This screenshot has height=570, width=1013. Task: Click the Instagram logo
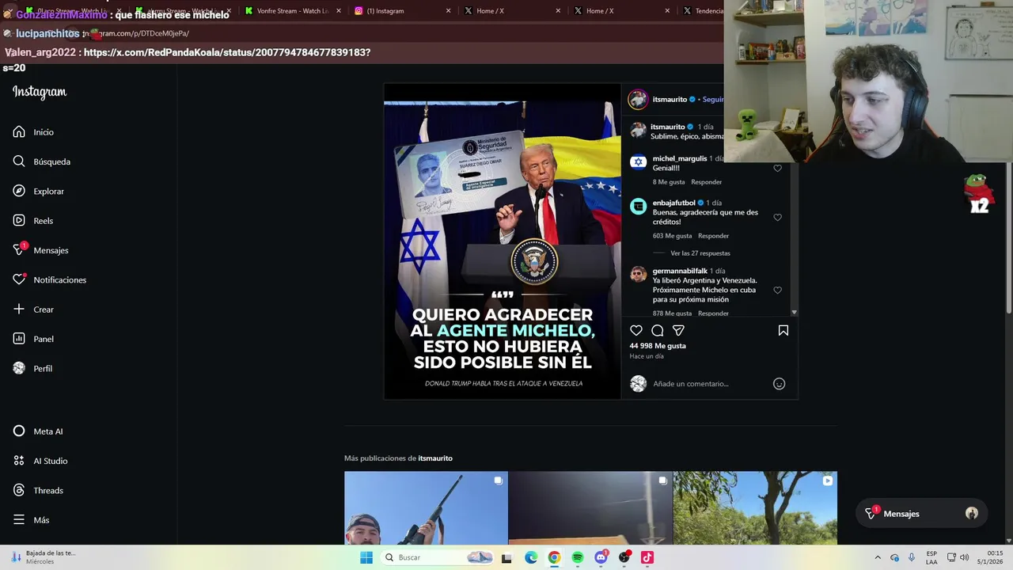(40, 92)
